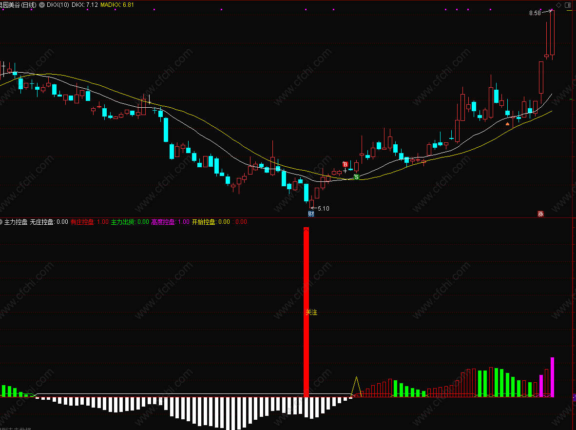576x430 pixels.
Task: Click the tall red 关注 signal bar
Action: pyautogui.click(x=307, y=313)
